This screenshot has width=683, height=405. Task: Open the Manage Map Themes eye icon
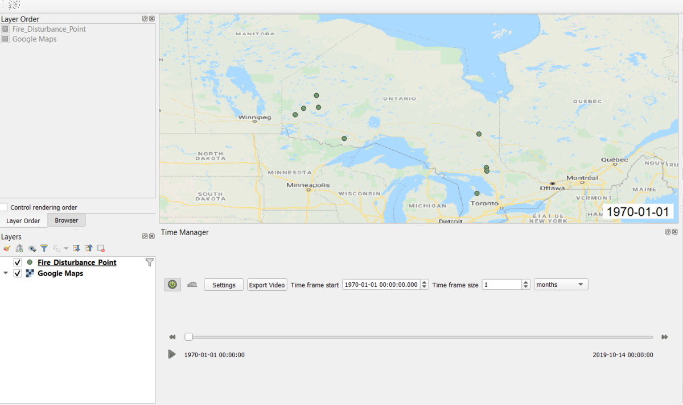pos(32,248)
